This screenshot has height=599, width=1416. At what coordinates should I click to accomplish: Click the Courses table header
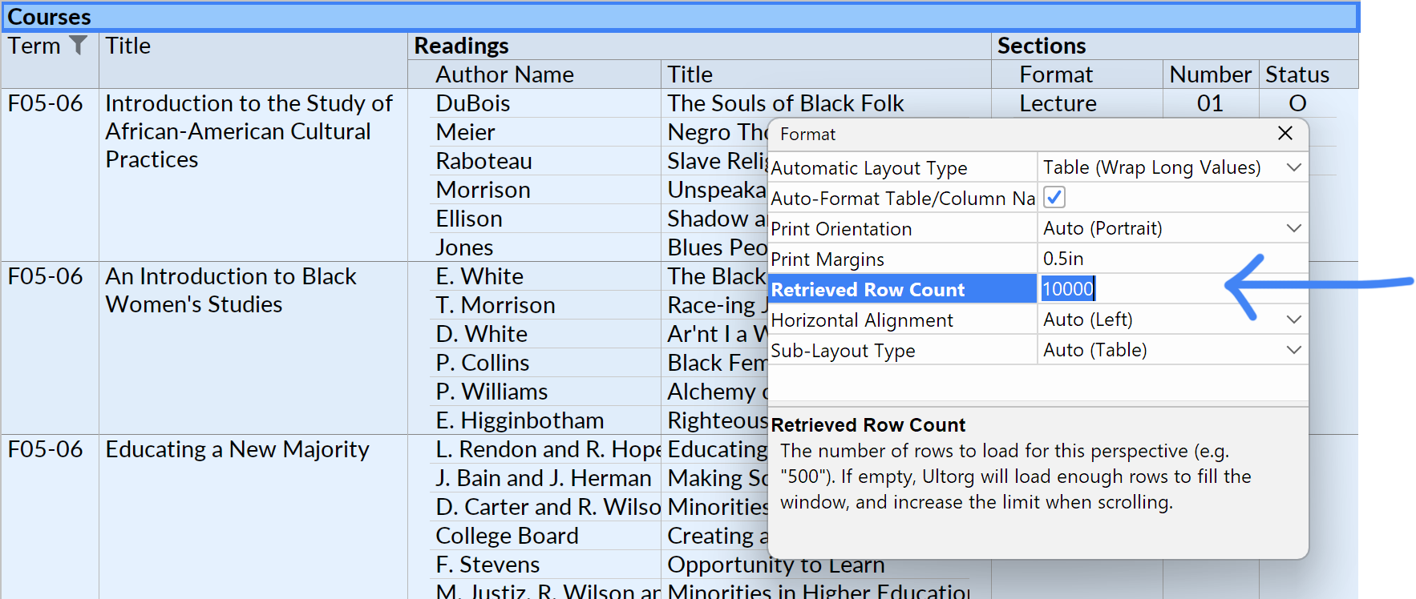pyautogui.click(x=680, y=17)
